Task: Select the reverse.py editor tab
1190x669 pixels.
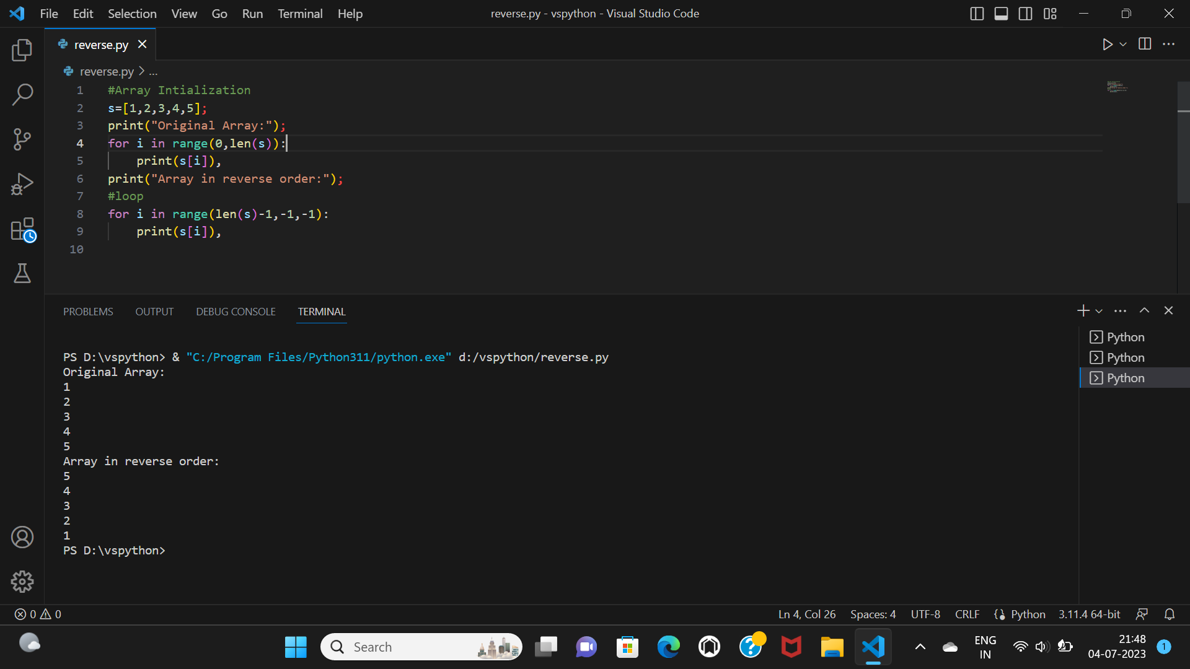Action: pos(101,45)
